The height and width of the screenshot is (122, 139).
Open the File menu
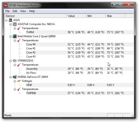[8, 11]
